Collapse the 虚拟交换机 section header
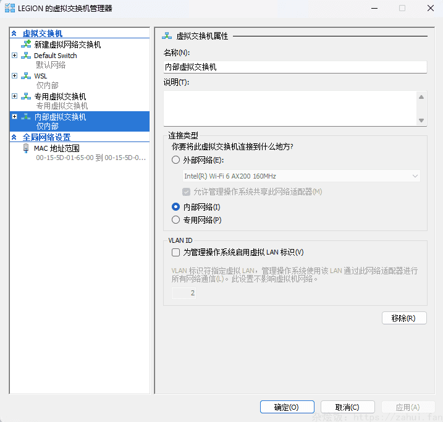443x422 pixels. pos(14,33)
